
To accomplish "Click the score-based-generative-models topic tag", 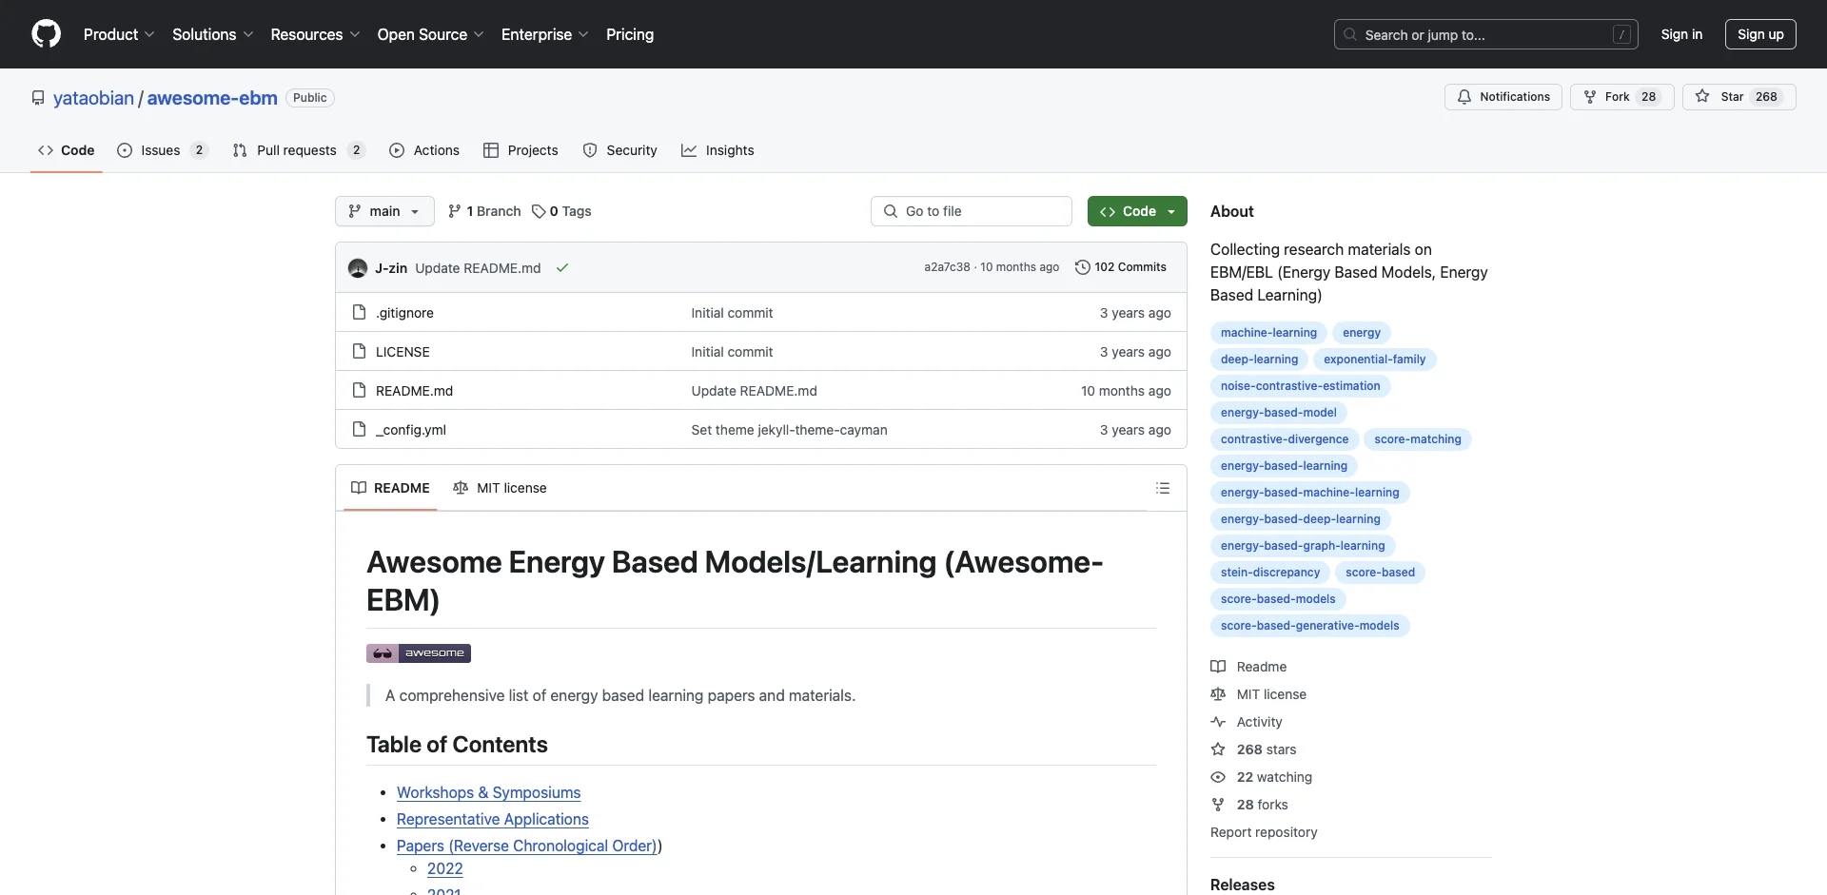I will point(1309,626).
